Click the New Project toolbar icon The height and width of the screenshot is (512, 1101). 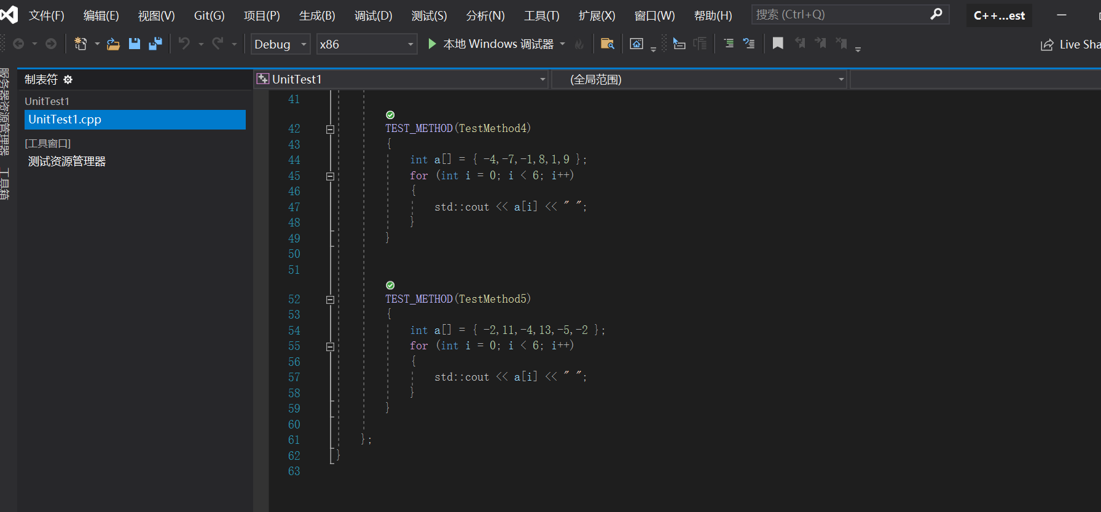(80, 44)
